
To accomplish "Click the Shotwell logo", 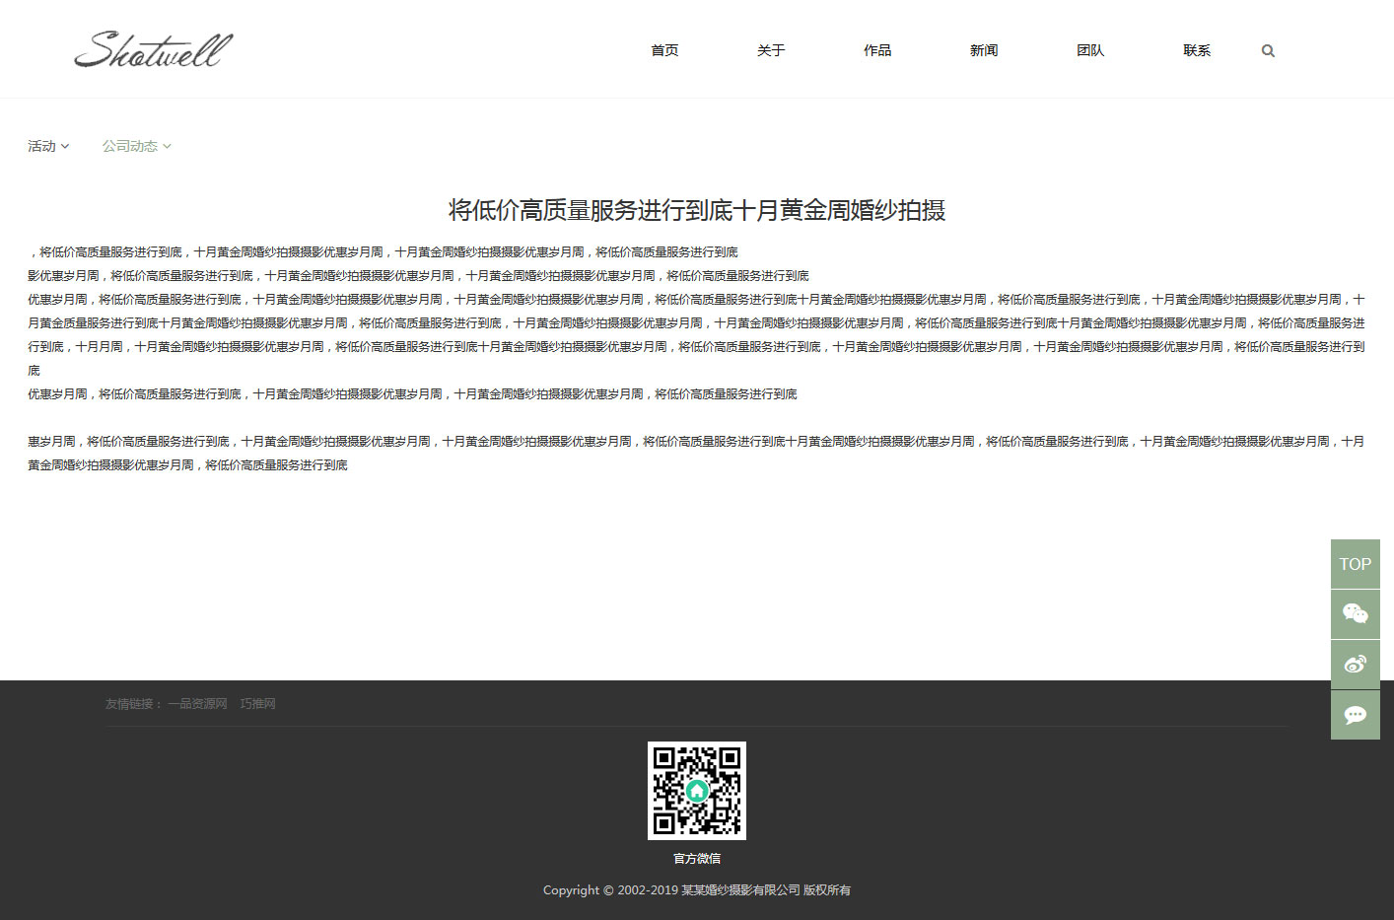I will pos(154,50).
